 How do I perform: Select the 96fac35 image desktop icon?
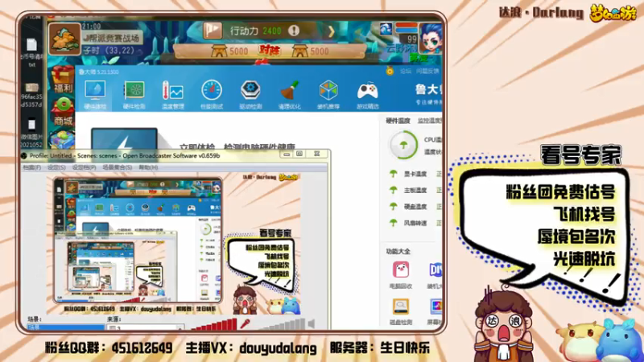click(x=31, y=96)
